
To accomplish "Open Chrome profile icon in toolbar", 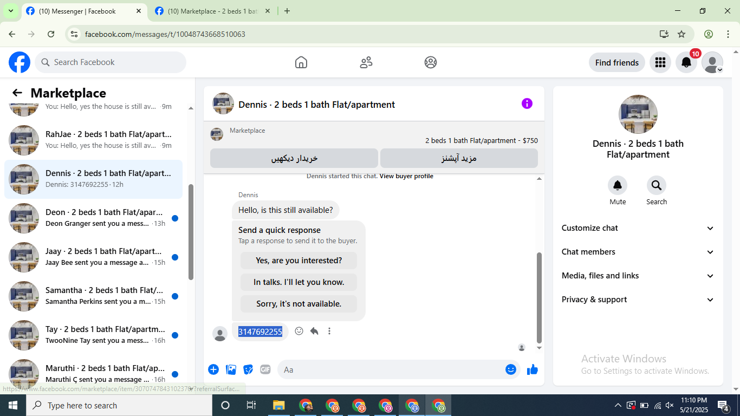I will 709,34.
